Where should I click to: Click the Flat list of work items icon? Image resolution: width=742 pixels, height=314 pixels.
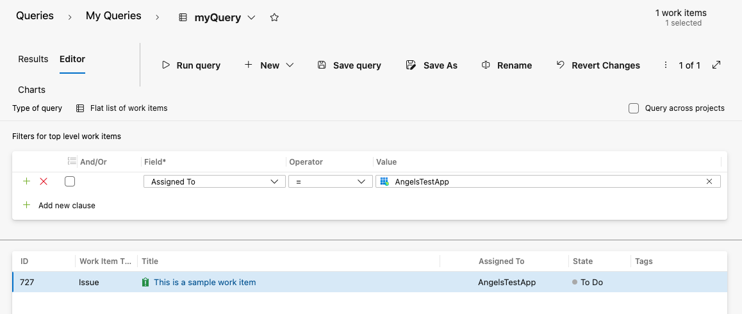click(80, 108)
